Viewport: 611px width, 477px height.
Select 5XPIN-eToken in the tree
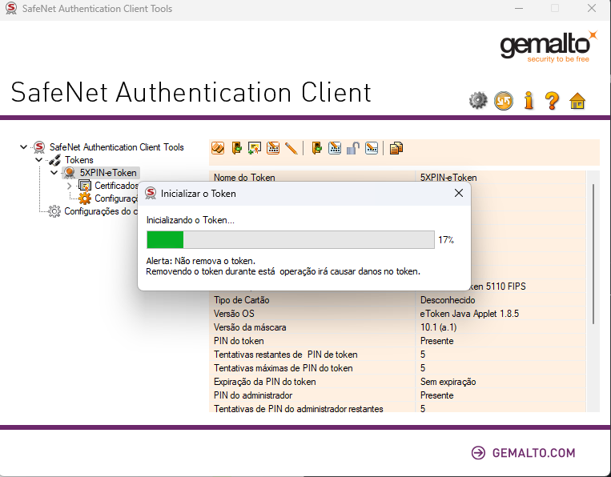108,173
